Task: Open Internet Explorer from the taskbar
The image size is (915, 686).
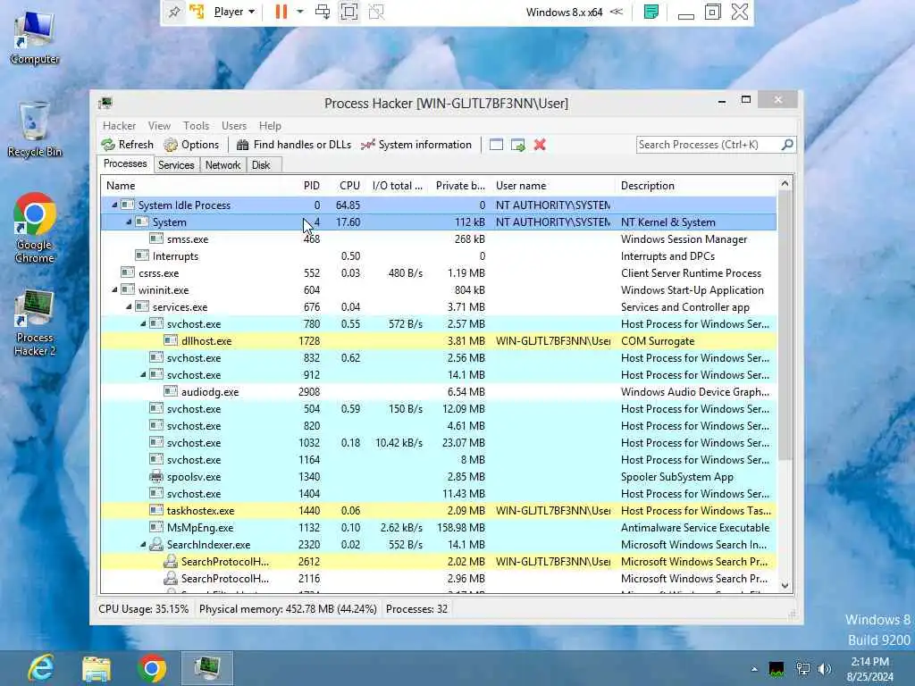Action: click(x=41, y=668)
